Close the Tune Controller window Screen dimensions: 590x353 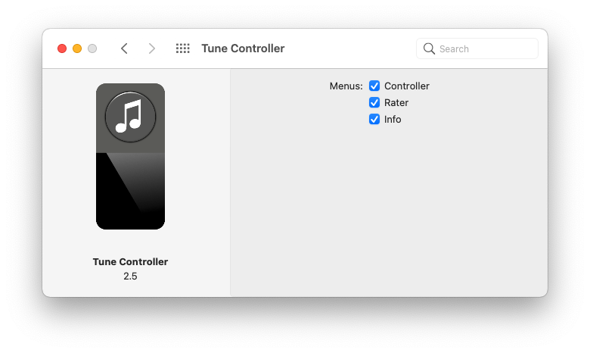coord(62,48)
